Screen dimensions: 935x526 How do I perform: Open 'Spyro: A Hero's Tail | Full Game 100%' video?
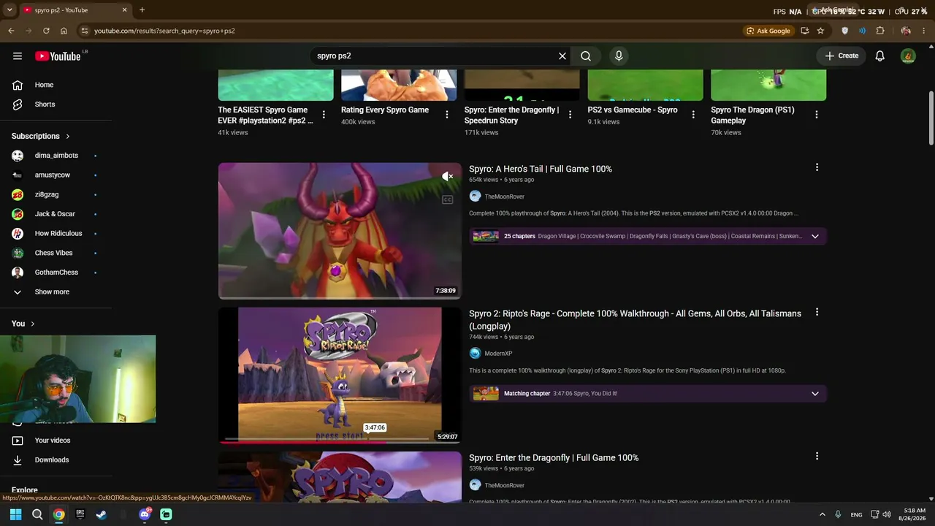pyautogui.click(x=541, y=169)
